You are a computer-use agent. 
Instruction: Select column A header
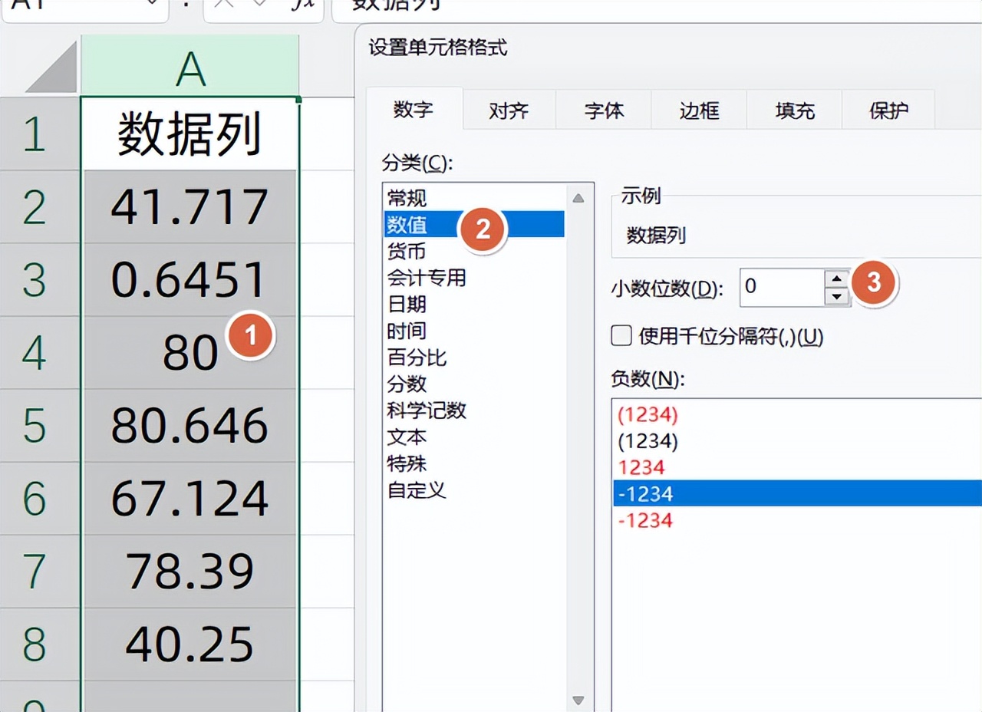tap(190, 66)
